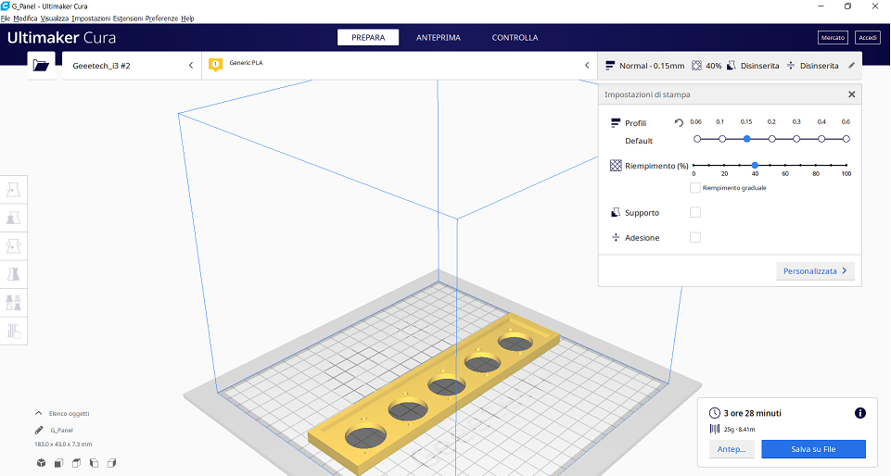The width and height of the screenshot is (891, 476).
Task: Enable the Adesione checkbox
Action: pyautogui.click(x=695, y=237)
